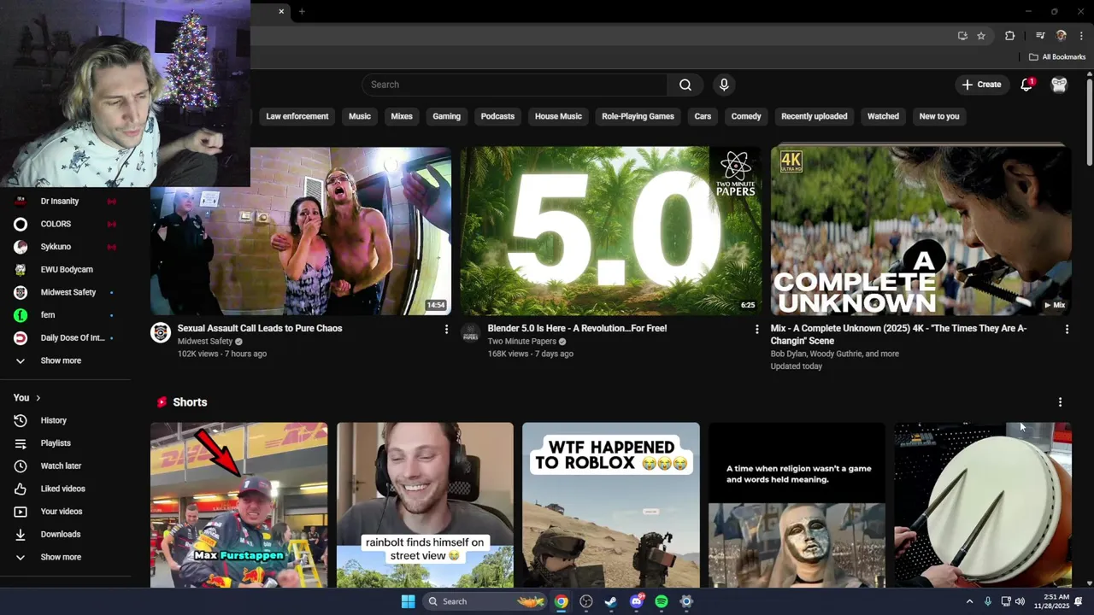Open Steam from the taskbar

[611, 601]
